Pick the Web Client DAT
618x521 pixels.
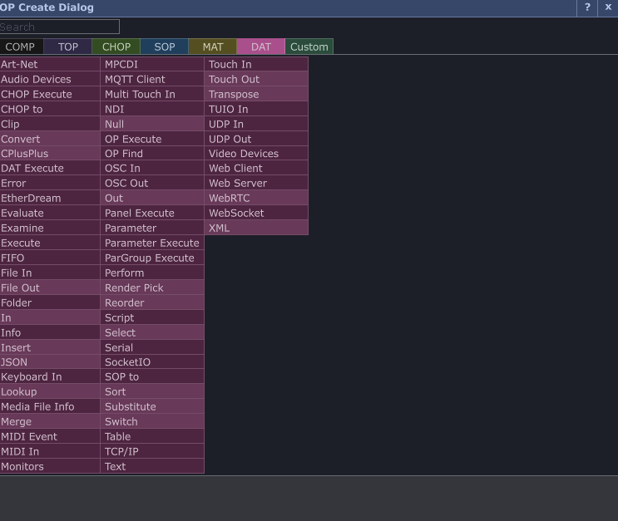[256, 168]
